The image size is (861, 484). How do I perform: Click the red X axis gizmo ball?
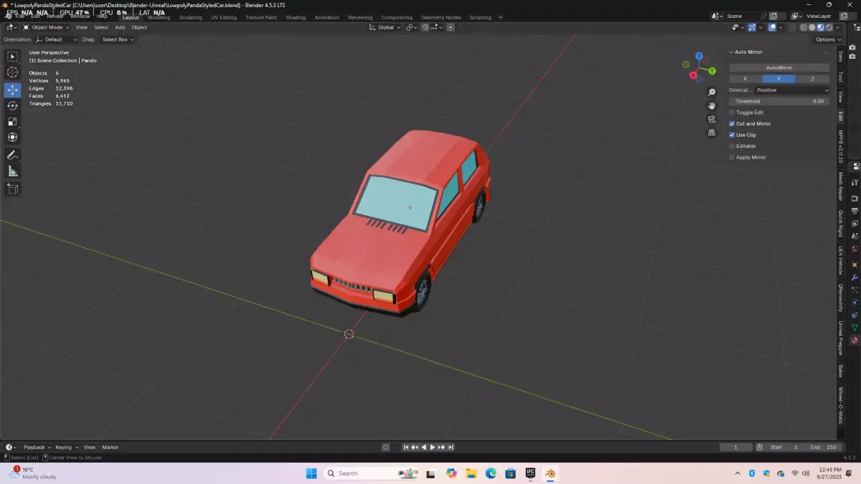pos(694,75)
